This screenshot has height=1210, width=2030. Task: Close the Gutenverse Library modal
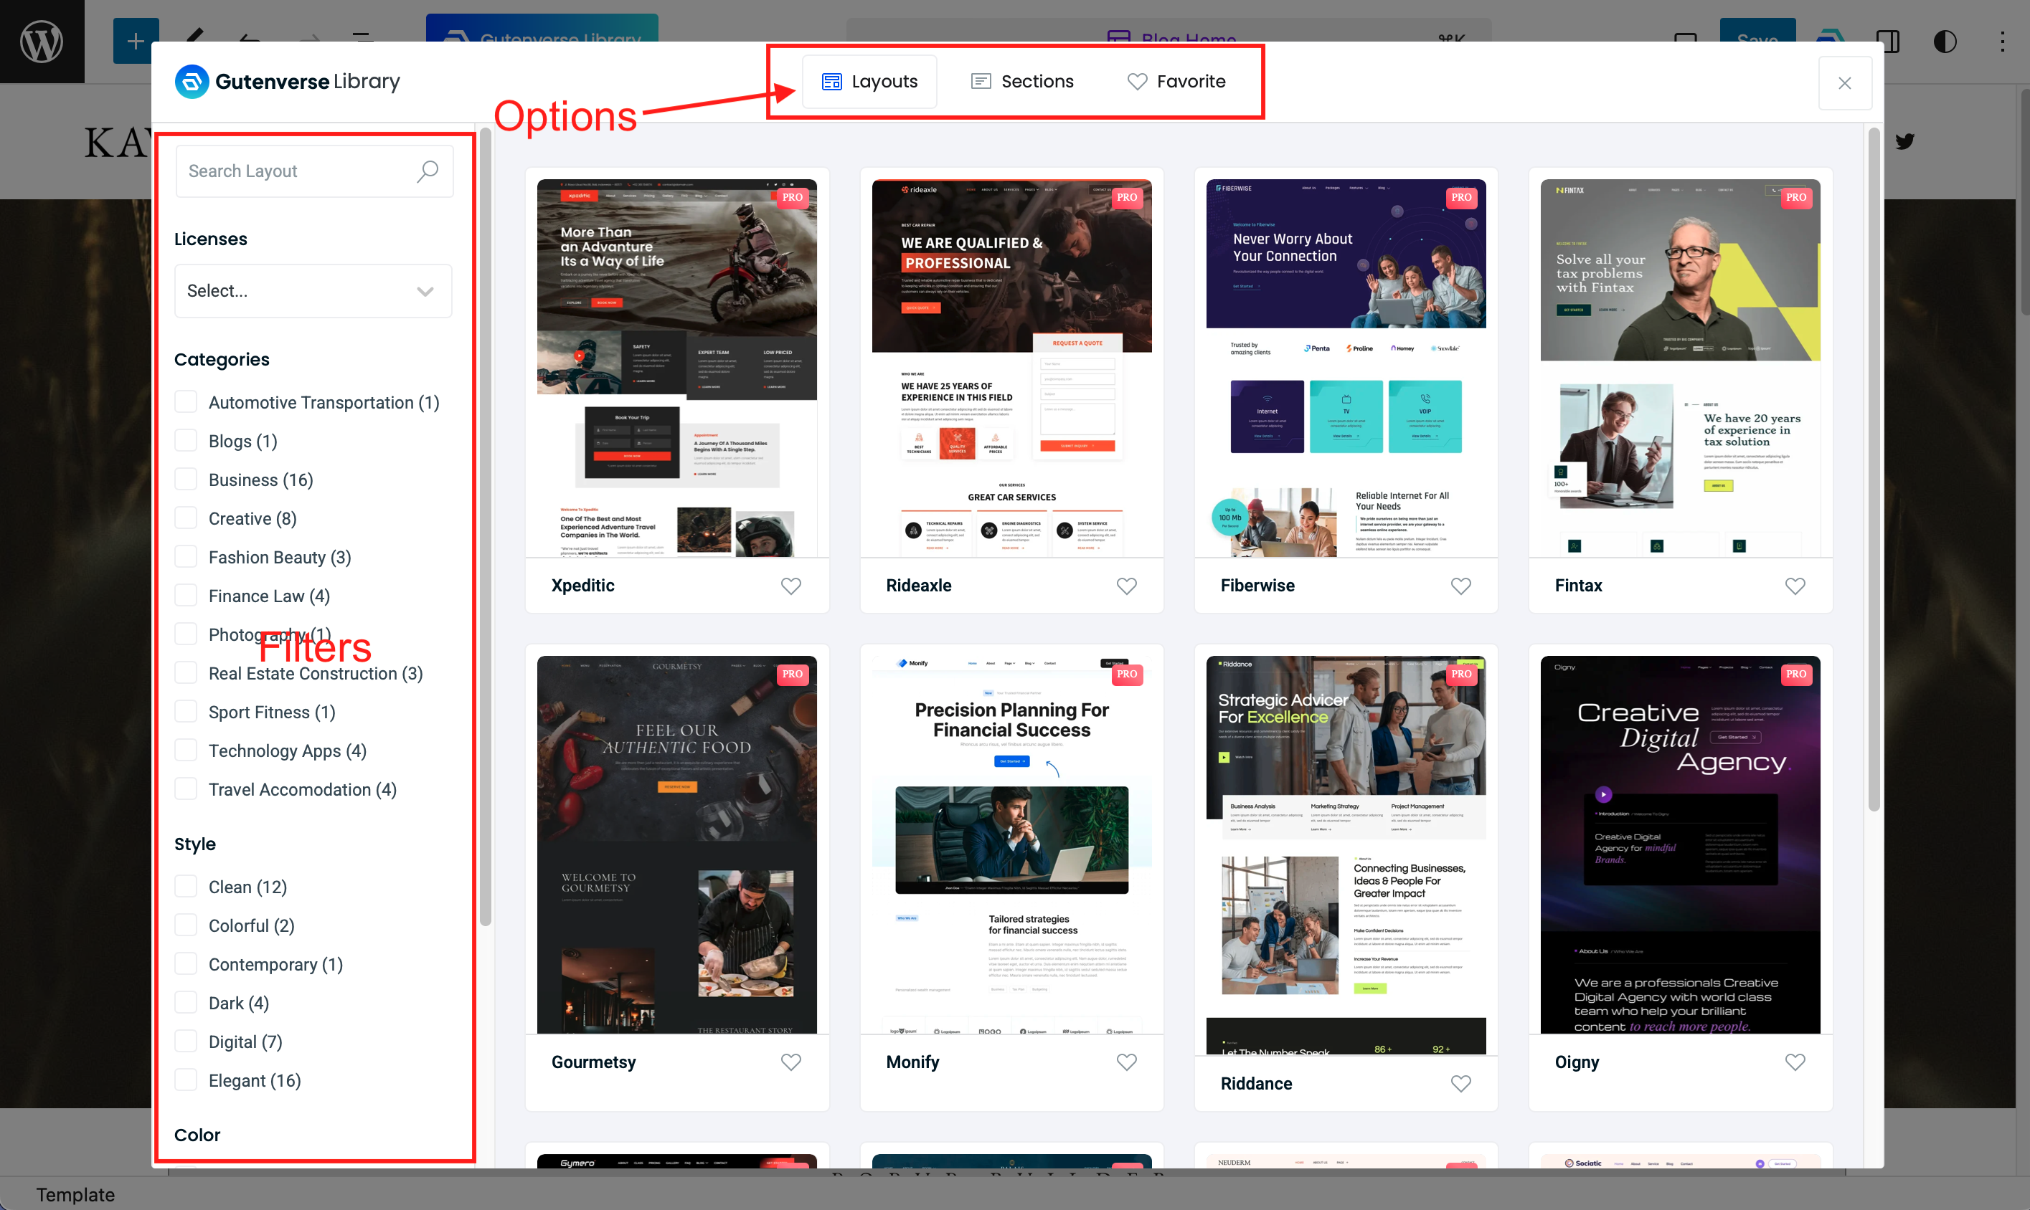pyautogui.click(x=1844, y=83)
